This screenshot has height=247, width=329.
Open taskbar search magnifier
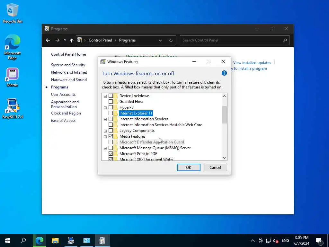coord(23,241)
